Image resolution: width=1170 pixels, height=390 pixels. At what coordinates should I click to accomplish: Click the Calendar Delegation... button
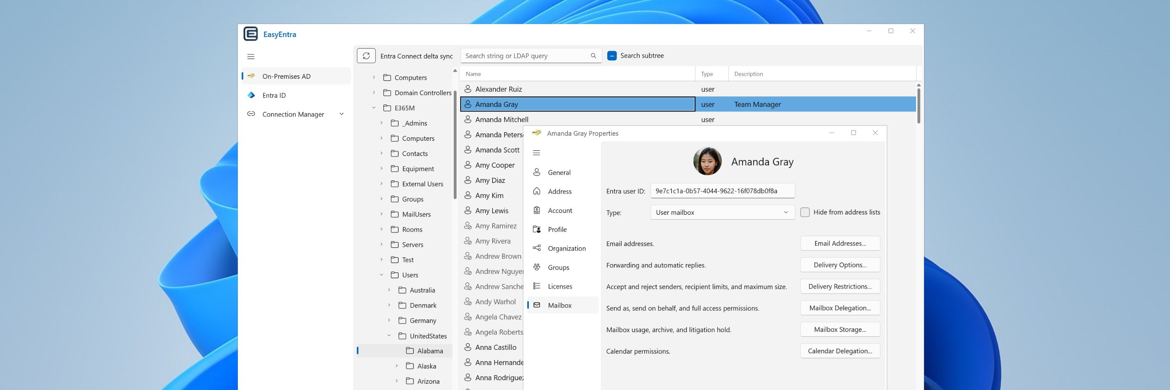pos(840,351)
